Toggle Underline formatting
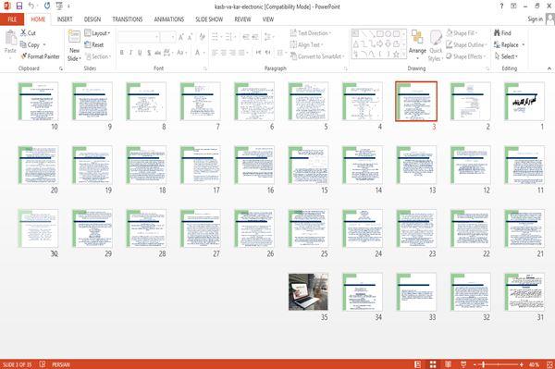This screenshot has width=555, height=369. 140,53
